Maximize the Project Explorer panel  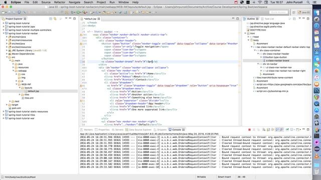pos(75,19)
